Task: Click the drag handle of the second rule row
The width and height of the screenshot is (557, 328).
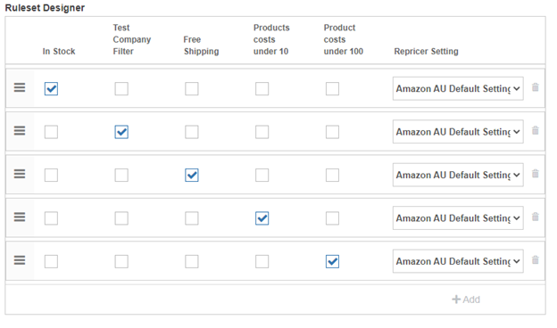Action: [20, 130]
